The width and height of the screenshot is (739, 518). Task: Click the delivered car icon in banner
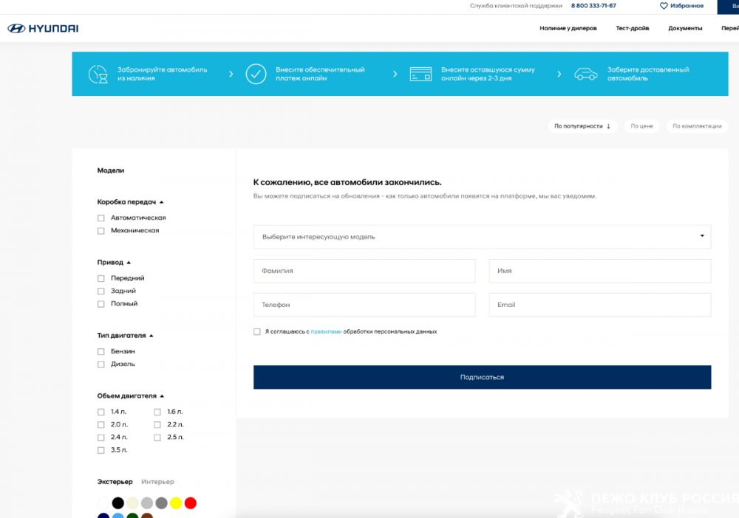[586, 74]
